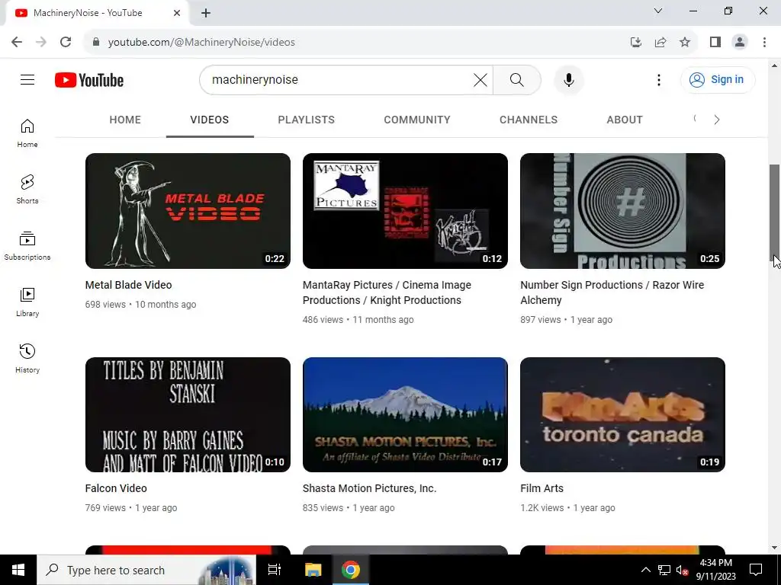
Task: Open the Falcon Video thumbnail
Action: point(188,414)
